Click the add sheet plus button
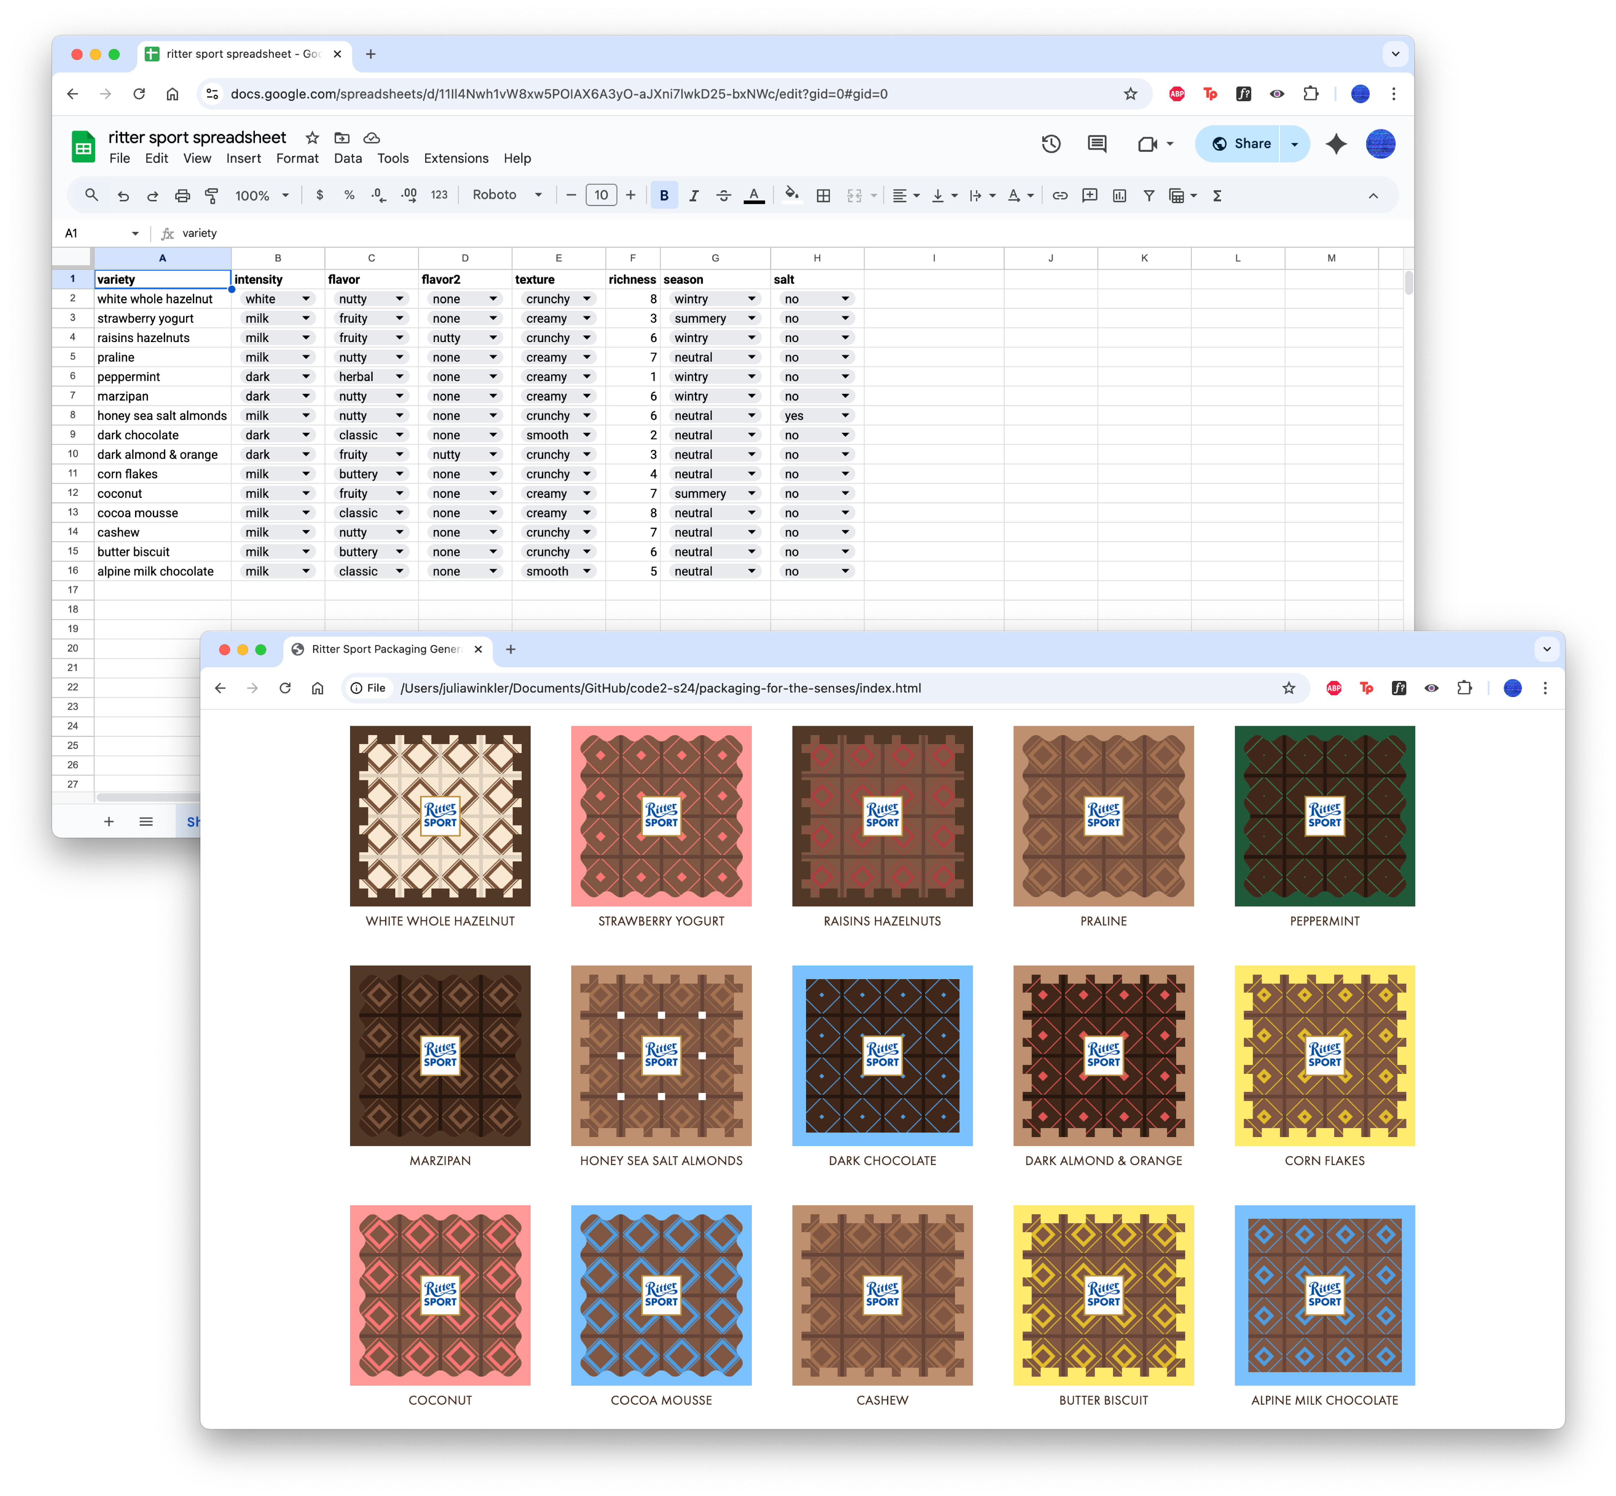 coord(108,822)
